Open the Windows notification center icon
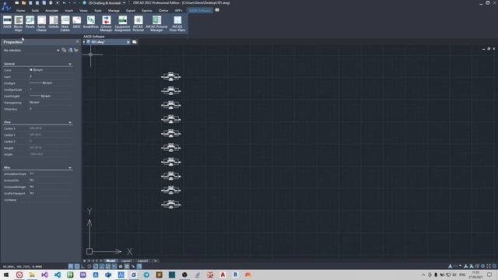The height and width of the screenshot is (280, 498). (489, 275)
